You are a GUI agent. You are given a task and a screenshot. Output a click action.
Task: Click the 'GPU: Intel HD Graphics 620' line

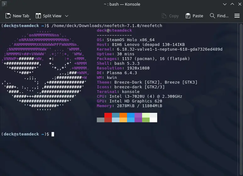point(130,101)
